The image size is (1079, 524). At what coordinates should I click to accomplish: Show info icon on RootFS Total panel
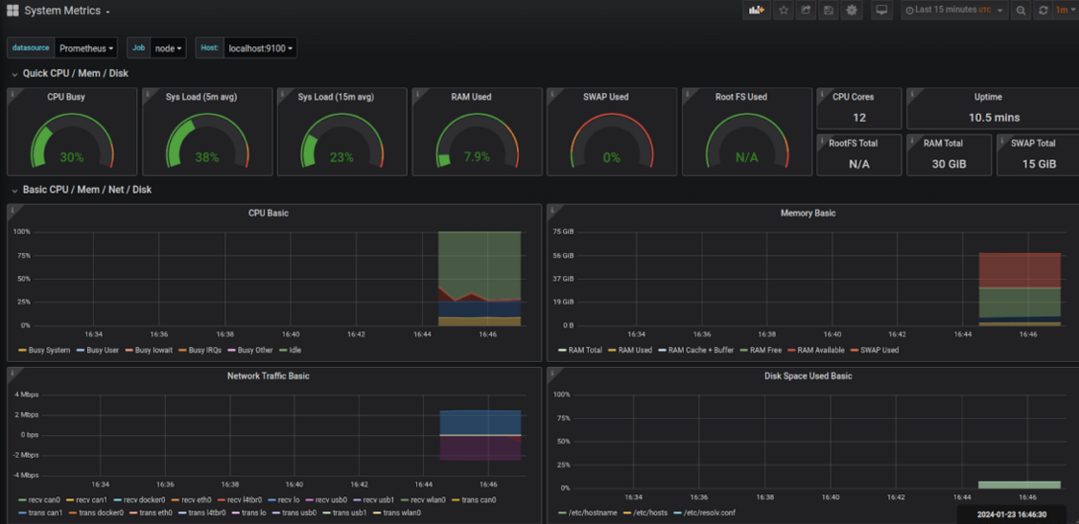click(x=822, y=140)
